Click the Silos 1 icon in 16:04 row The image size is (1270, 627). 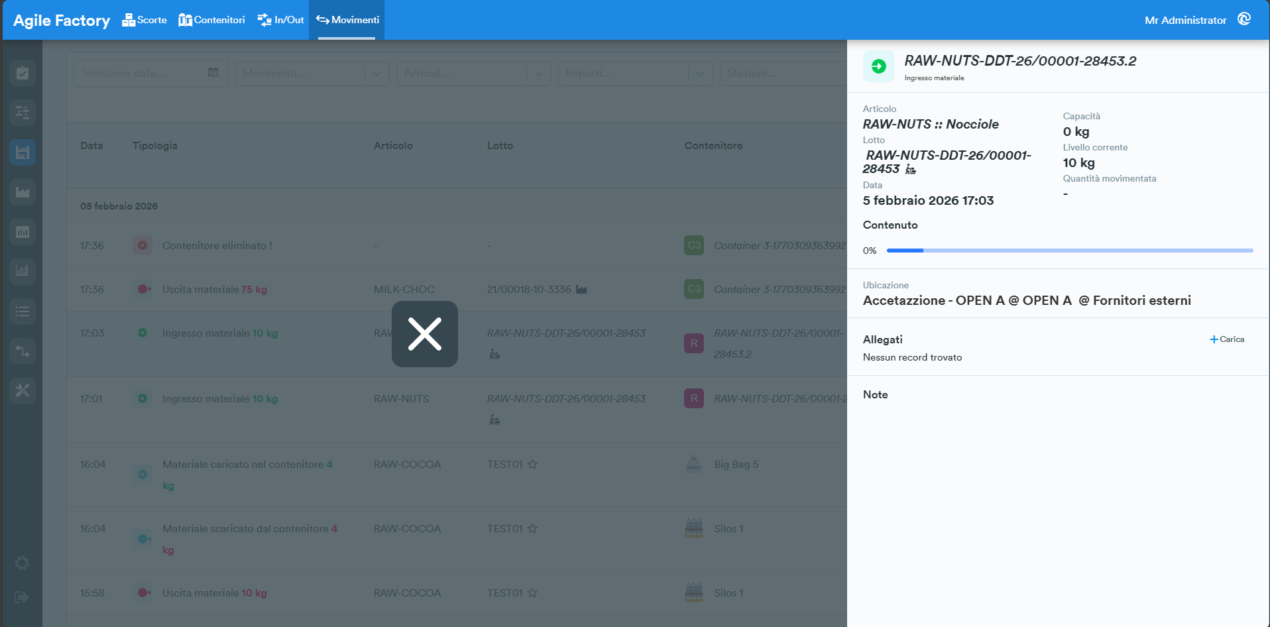(x=694, y=528)
